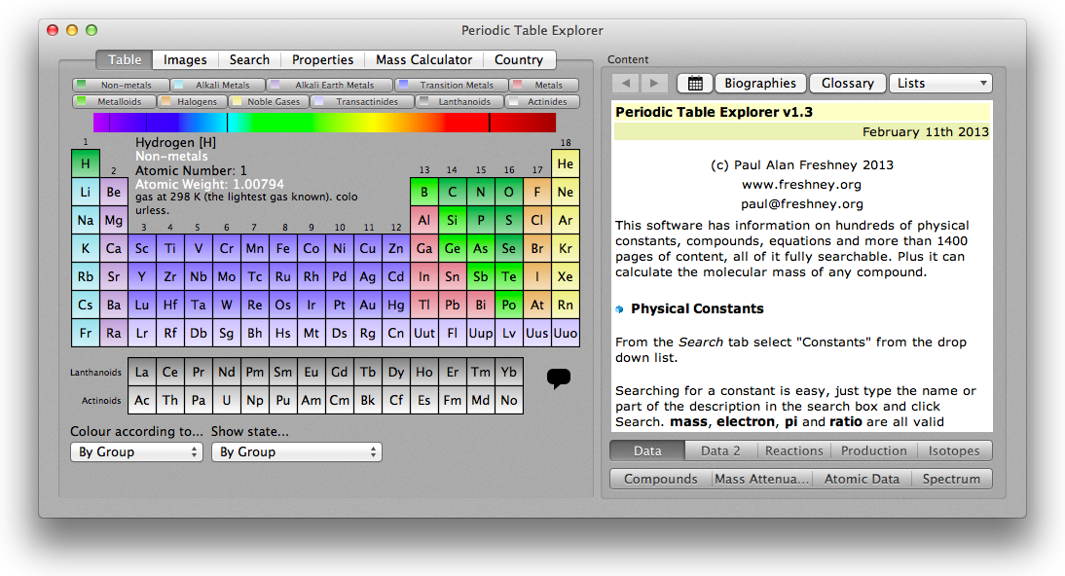Select the Carbon element tile

coord(453,193)
